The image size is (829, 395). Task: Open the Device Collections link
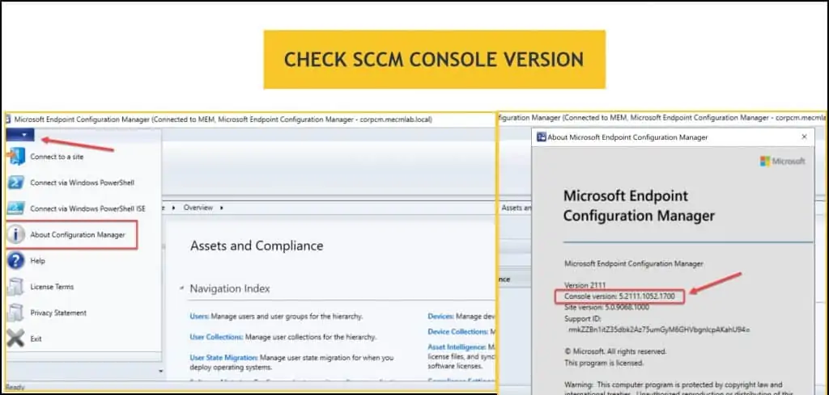click(457, 331)
